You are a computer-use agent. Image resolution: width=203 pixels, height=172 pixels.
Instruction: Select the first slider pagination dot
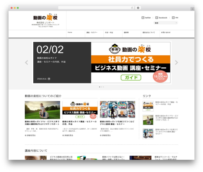coord(99,87)
